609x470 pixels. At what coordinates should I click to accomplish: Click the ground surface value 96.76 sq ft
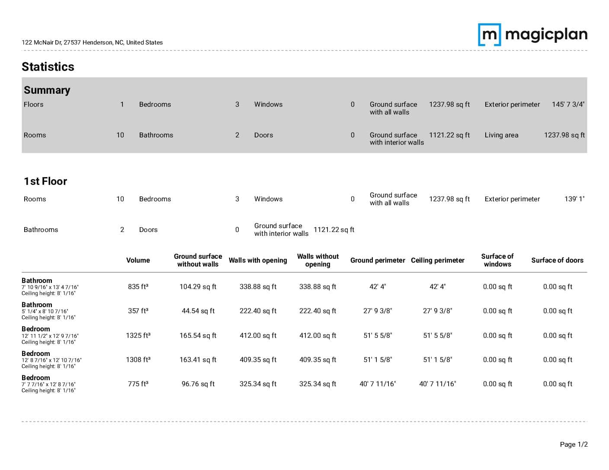point(198,384)
